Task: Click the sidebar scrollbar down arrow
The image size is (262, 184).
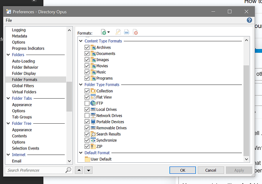Action: click(x=69, y=161)
